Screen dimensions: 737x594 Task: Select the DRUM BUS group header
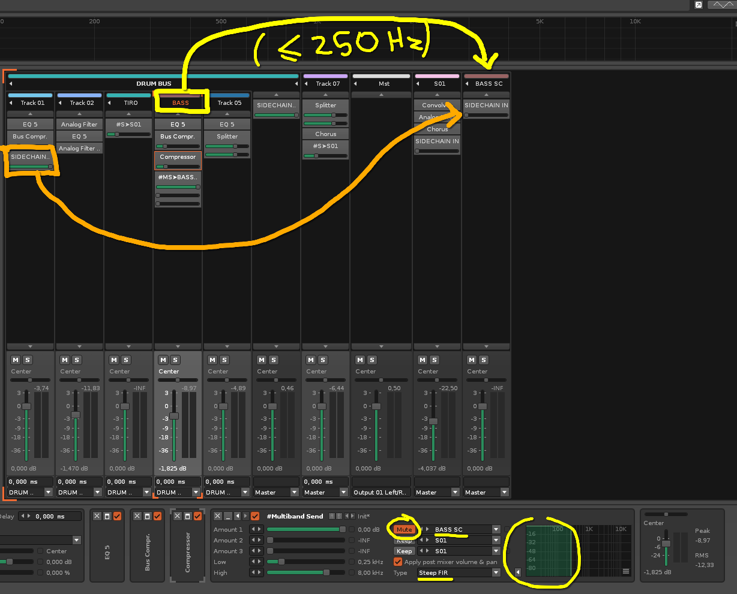tap(154, 84)
